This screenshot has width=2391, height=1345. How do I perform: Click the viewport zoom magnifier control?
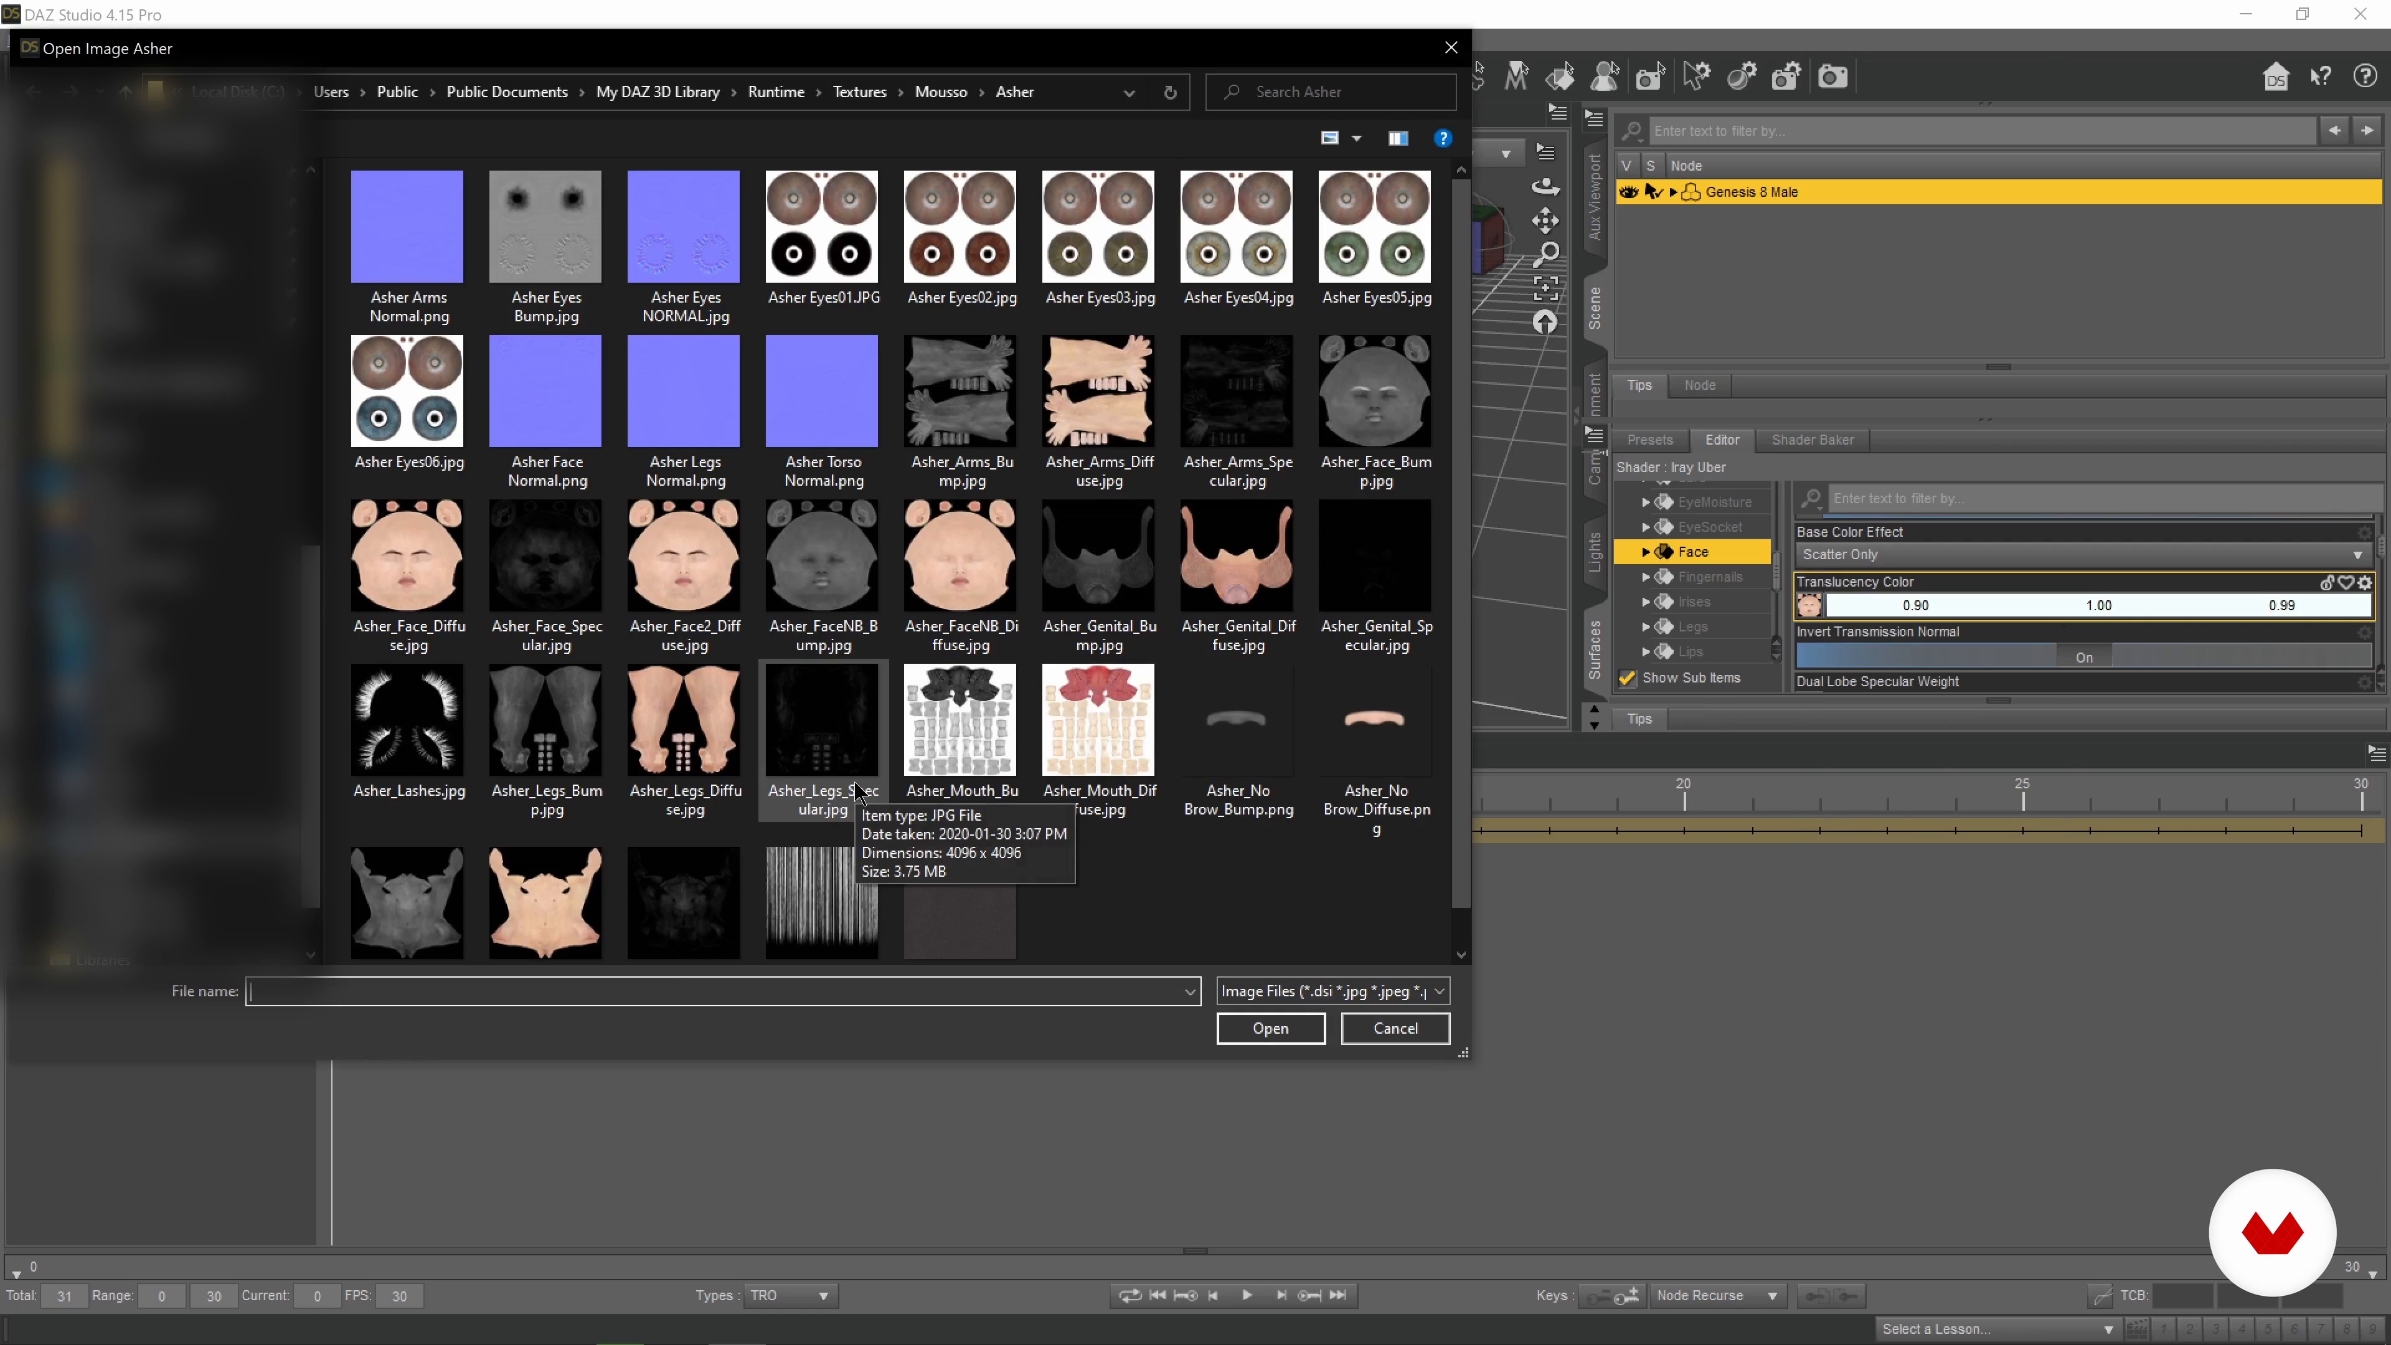coord(1545,254)
